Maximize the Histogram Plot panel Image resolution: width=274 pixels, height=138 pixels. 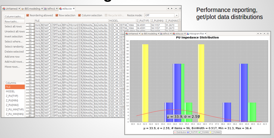point(268,33)
